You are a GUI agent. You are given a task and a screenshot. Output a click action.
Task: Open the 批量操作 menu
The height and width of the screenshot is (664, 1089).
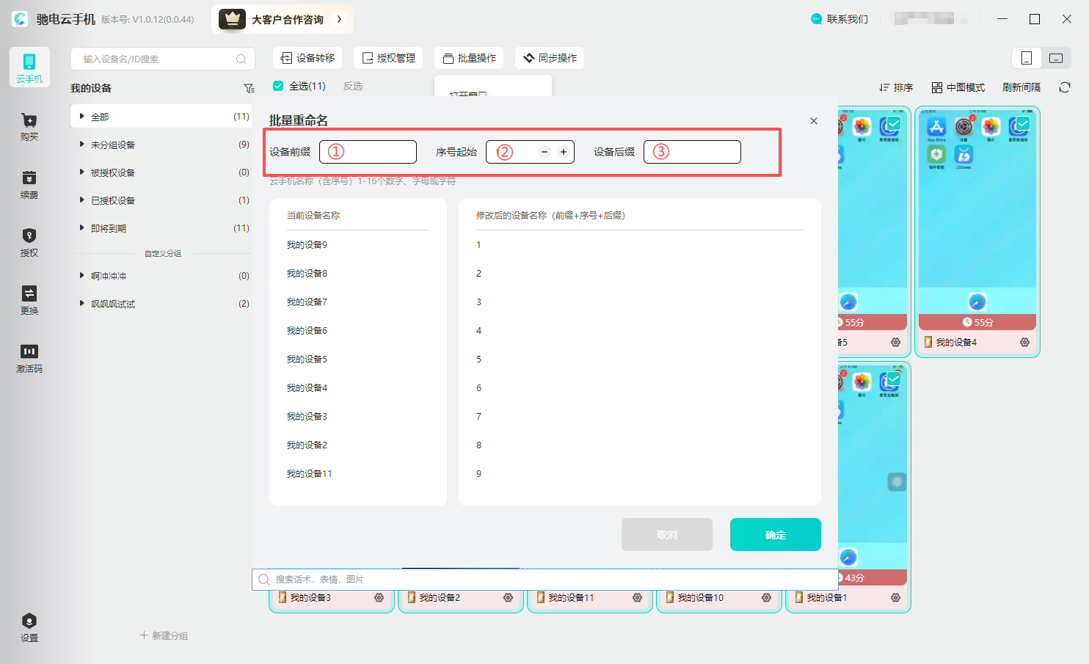click(469, 58)
